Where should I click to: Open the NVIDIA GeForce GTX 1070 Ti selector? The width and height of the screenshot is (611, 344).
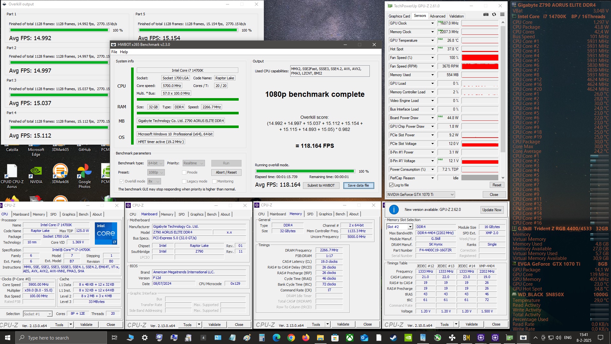(x=420, y=194)
